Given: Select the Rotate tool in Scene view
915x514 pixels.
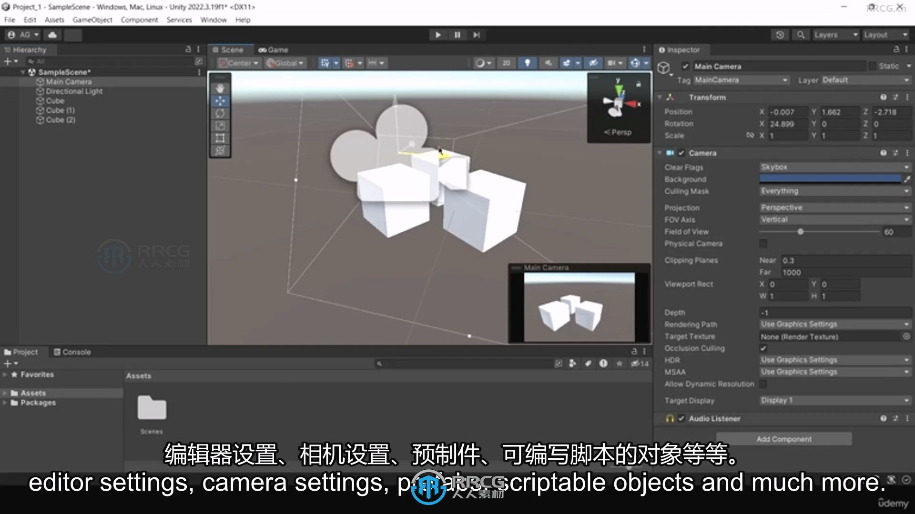Looking at the screenshot, I should click(x=221, y=112).
